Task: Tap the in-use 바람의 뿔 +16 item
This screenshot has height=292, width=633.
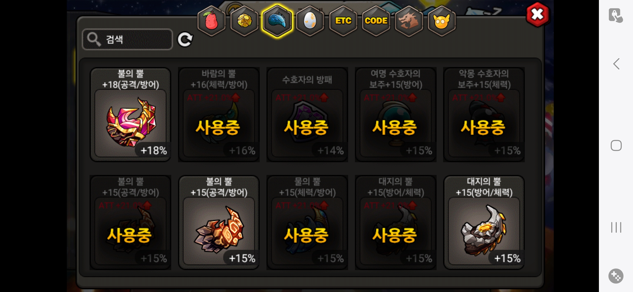Action: tap(219, 114)
